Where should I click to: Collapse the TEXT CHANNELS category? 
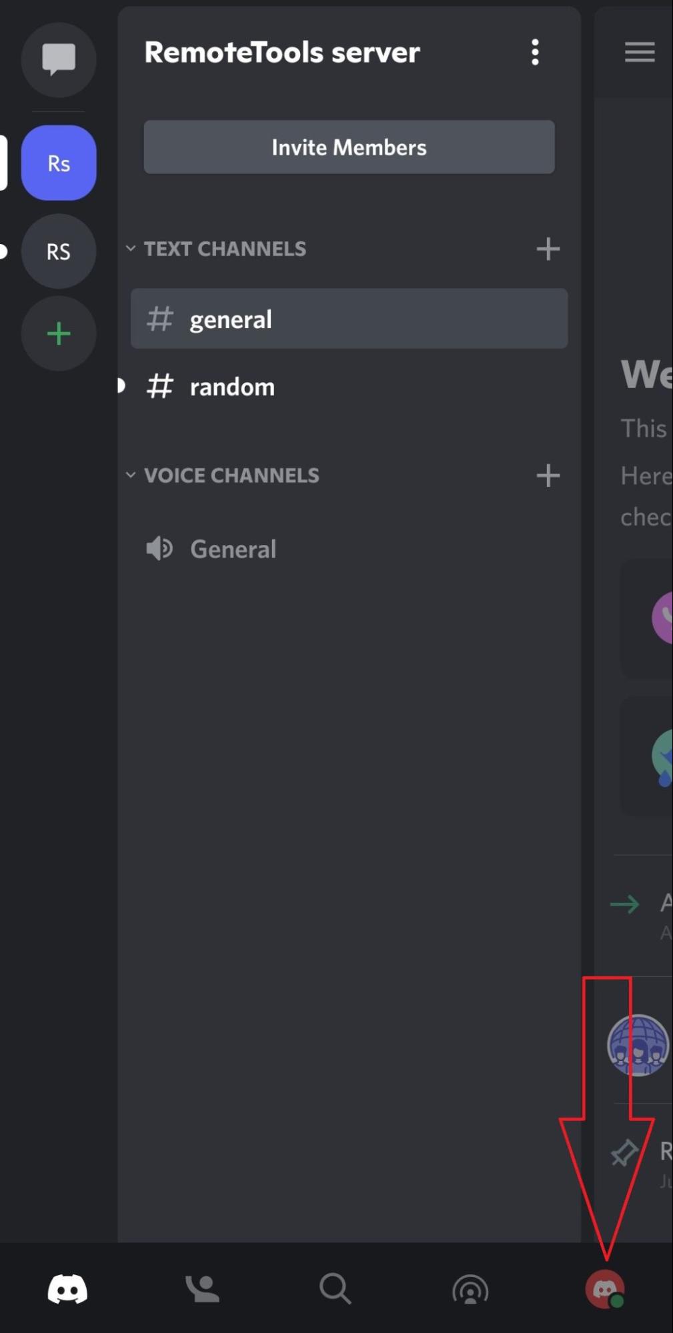click(x=216, y=249)
